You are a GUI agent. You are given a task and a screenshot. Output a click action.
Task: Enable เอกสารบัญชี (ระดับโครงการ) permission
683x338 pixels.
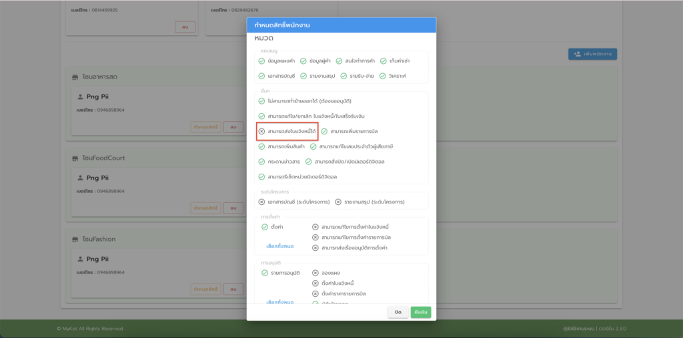click(x=262, y=202)
